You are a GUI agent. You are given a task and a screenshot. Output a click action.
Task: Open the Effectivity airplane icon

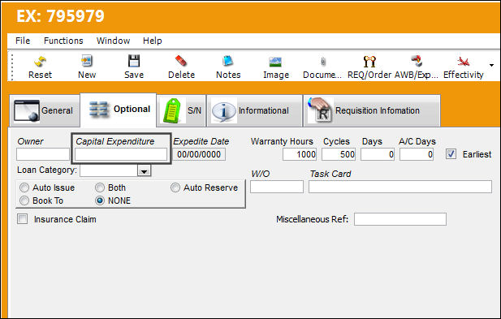(463, 61)
